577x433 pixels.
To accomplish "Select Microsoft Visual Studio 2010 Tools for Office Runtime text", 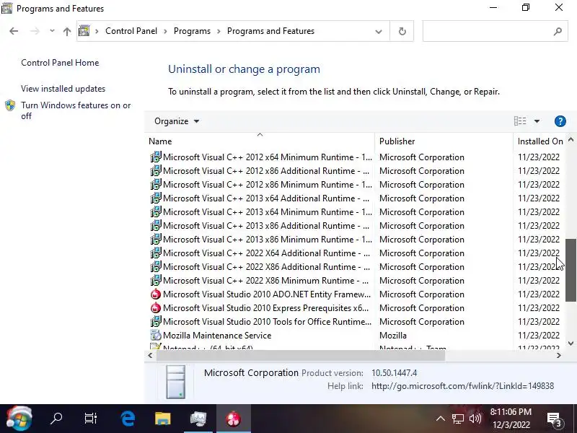I will click(x=267, y=322).
